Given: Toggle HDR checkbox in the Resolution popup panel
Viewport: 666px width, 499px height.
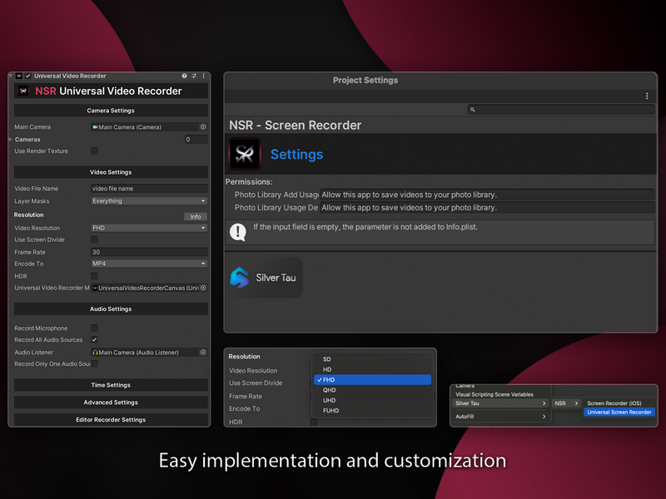Looking at the screenshot, I should (314, 422).
